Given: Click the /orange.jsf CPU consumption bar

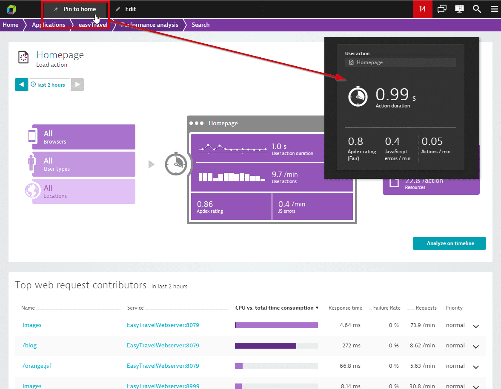Looking at the screenshot, I should point(276,366).
